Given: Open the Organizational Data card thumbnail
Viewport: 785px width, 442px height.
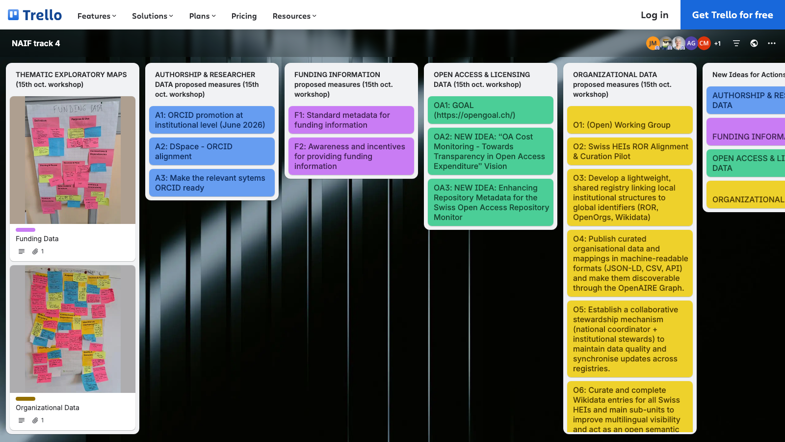Looking at the screenshot, I should pos(72,329).
